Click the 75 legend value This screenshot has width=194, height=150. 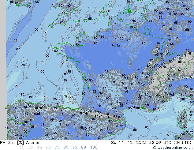(57, 148)
